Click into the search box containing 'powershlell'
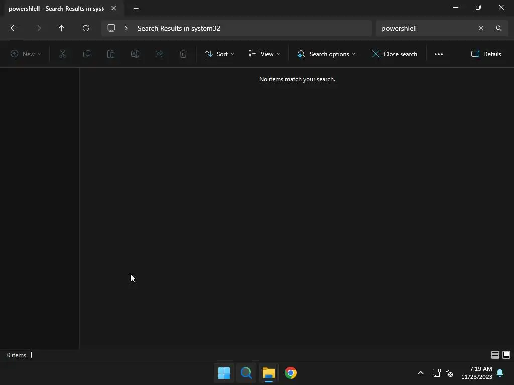Viewport: 514px width, 385px height. coord(426,28)
